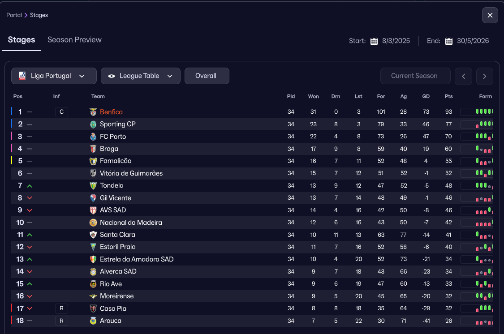504x334 pixels.
Task: Expand the Liga Portugal competition dropdown
Action: click(82, 76)
